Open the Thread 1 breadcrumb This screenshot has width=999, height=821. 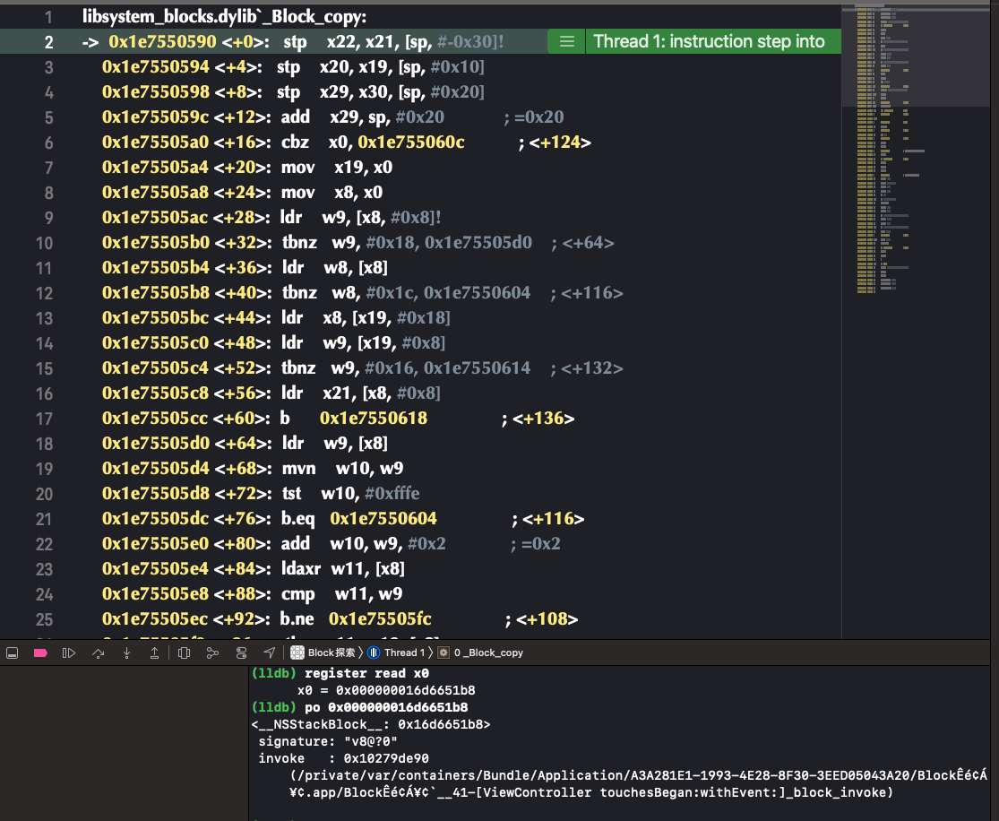396,652
